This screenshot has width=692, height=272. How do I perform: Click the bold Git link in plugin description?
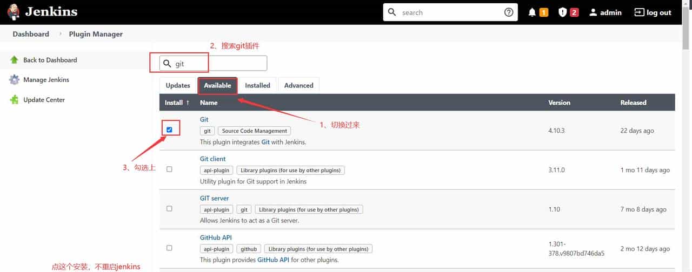pyautogui.click(x=265, y=142)
